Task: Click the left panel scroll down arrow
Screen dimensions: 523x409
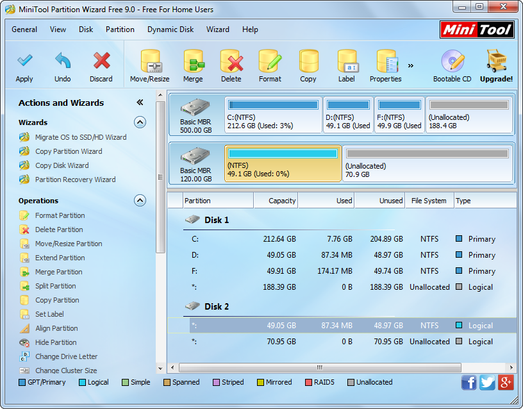Action: (x=160, y=369)
